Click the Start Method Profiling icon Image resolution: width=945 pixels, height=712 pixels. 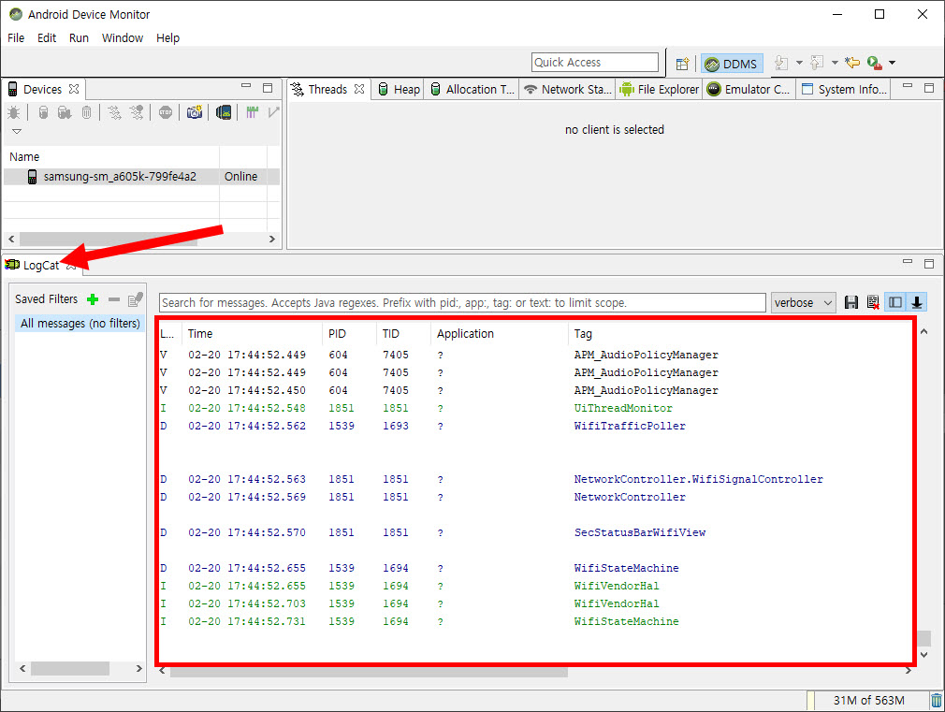pyautogui.click(x=137, y=112)
